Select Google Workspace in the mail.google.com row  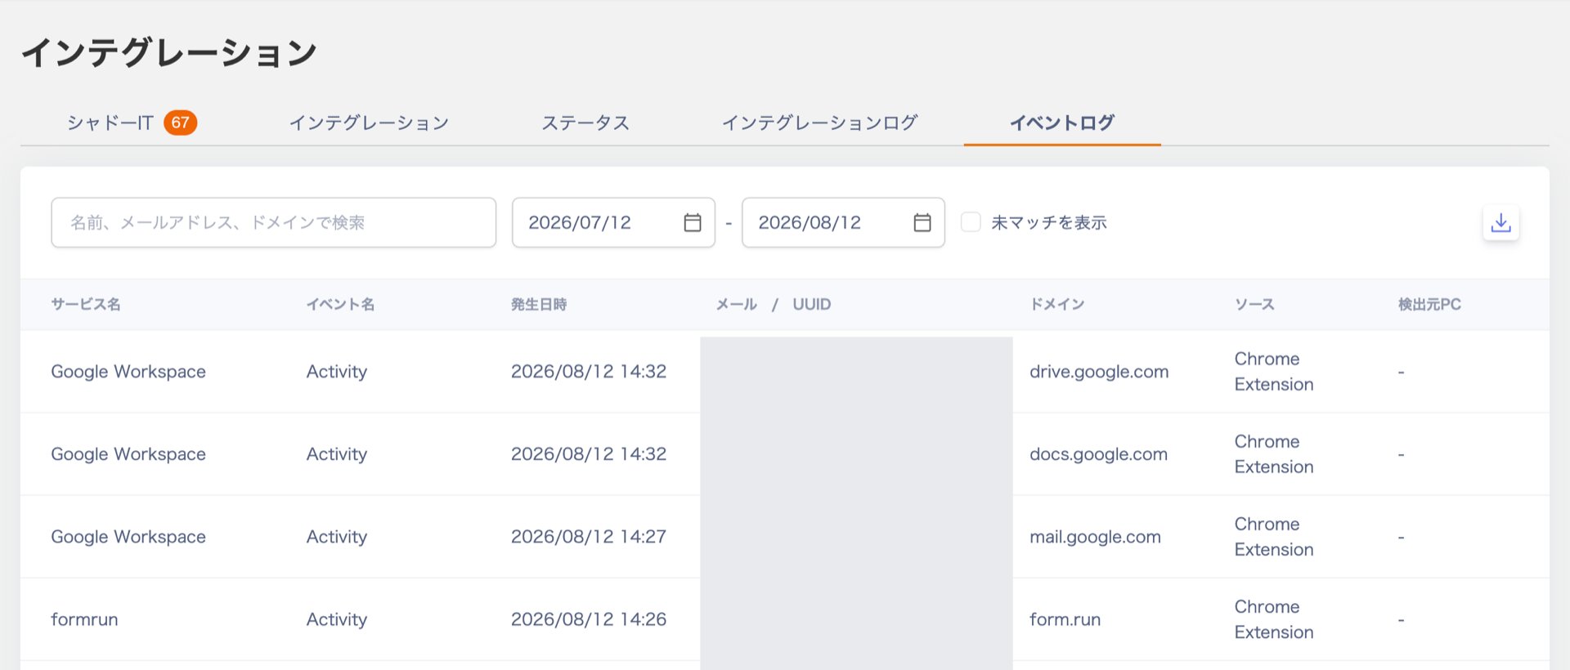point(128,537)
